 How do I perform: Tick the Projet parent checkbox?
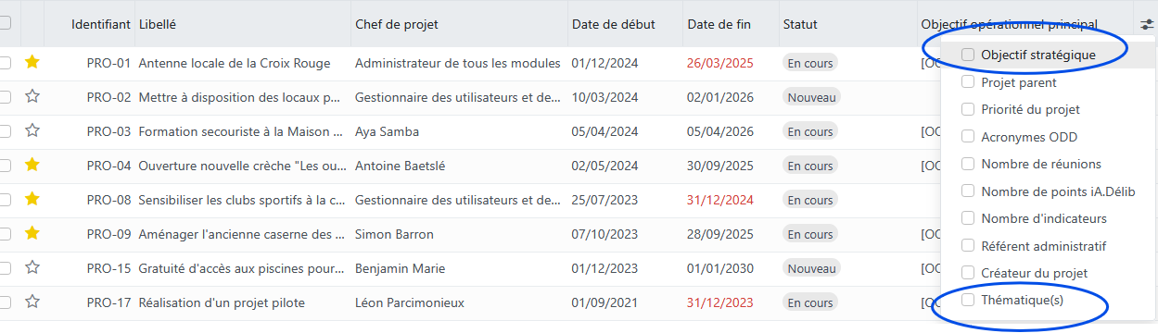coord(968,82)
